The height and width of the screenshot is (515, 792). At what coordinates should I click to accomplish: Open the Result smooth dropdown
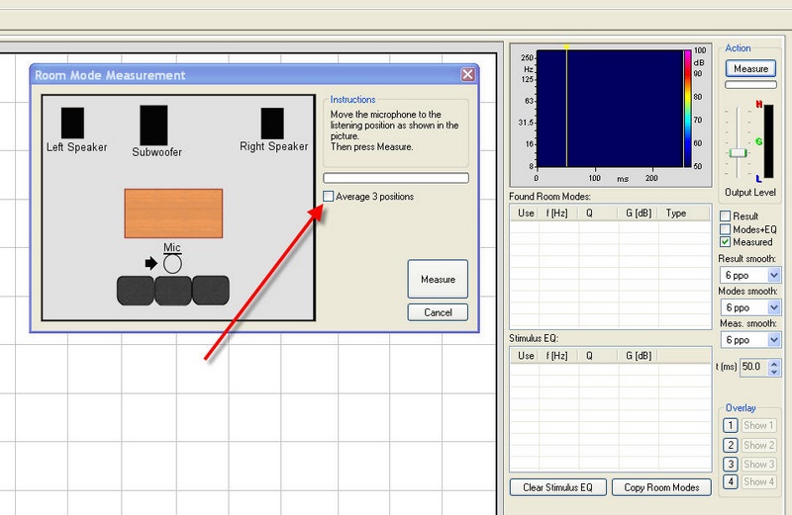pos(774,275)
